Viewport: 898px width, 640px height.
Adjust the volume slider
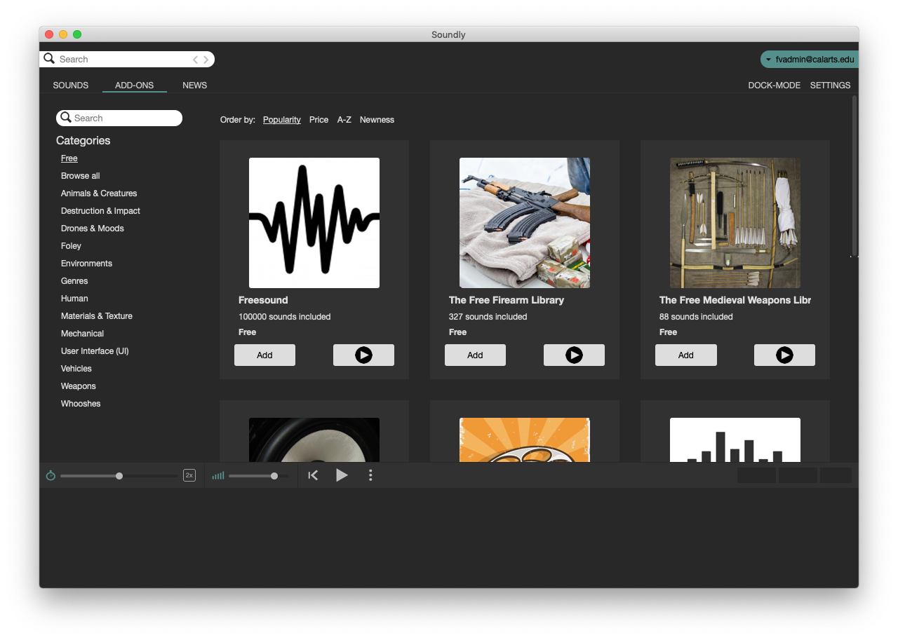pos(258,476)
